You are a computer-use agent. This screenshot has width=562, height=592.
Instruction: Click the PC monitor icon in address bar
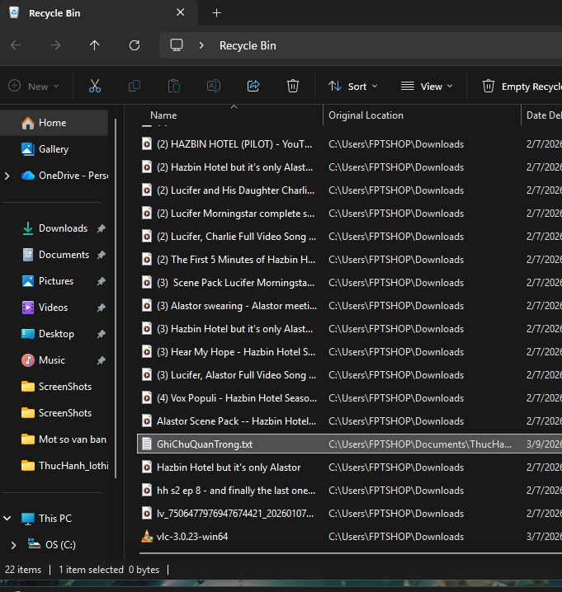click(x=177, y=45)
